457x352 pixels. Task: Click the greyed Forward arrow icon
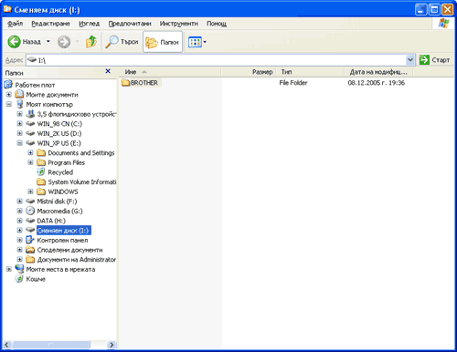(x=64, y=42)
